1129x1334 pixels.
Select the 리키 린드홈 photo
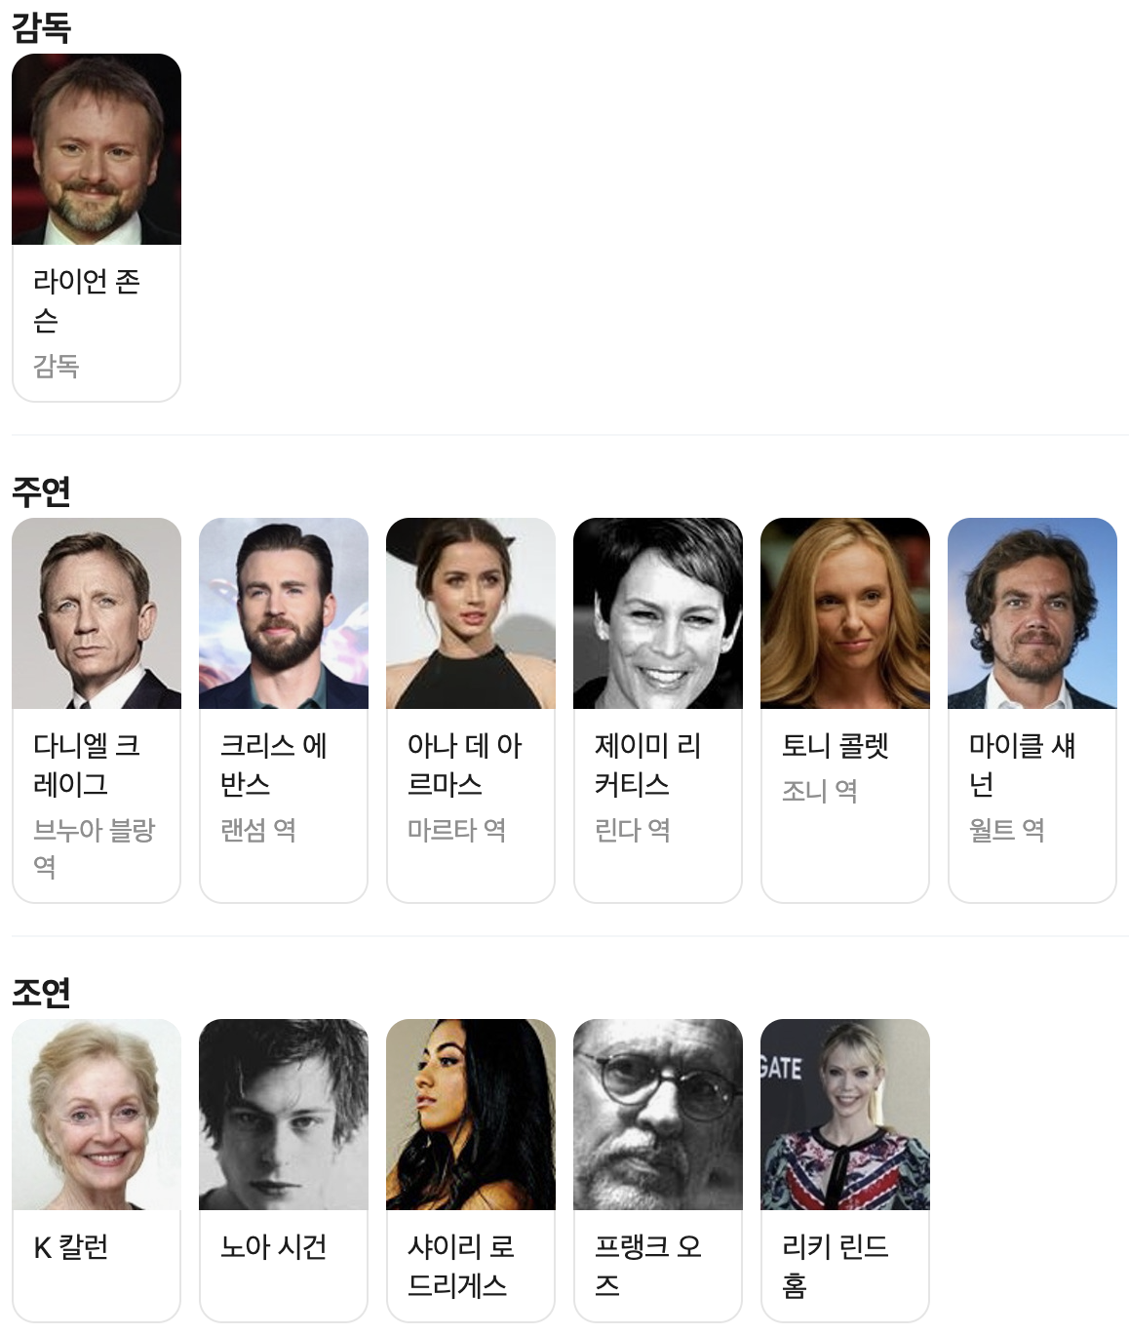coord(845,1115)
